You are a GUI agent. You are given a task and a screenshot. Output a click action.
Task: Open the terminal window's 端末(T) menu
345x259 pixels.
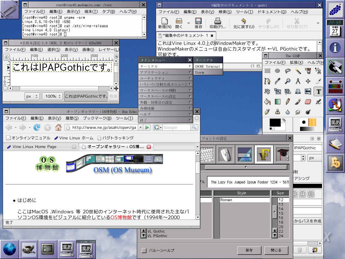click(x=91, y=11)
